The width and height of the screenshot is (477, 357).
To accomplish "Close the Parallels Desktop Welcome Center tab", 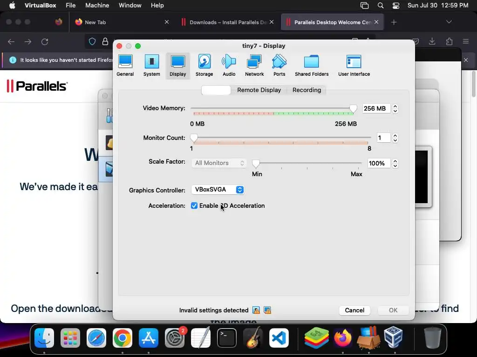I will (376, 22).
